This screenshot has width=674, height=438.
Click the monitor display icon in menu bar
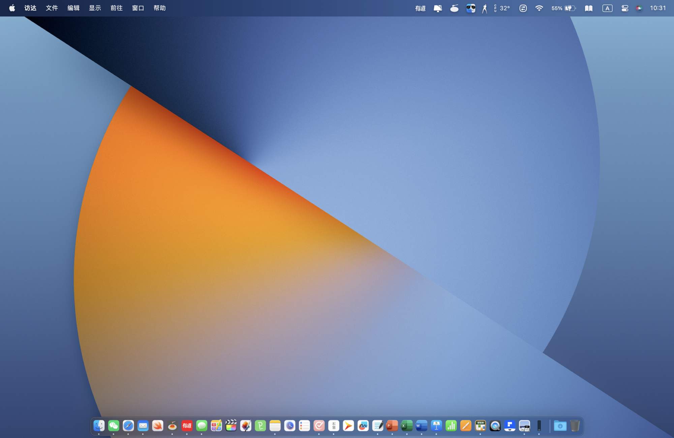[x=438, y=8]
